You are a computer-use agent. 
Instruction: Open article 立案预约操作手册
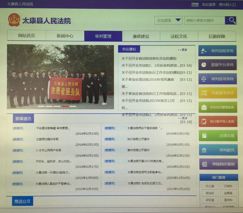pyautogui.click(x=47, y=139)
